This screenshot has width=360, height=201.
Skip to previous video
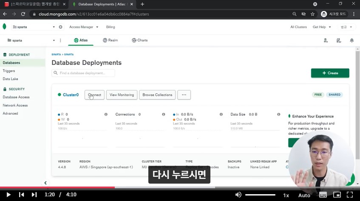coord(21,195)
